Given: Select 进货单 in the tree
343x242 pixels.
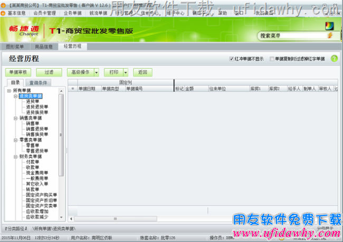Looking at the screenshot, I should pos(32,101).
